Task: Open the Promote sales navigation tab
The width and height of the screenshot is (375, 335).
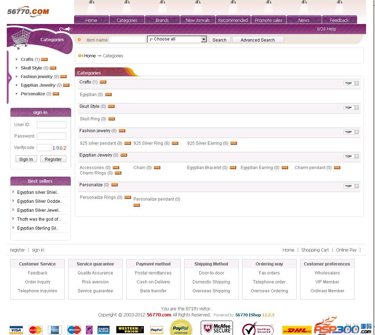Action: [x=268, y=20]
